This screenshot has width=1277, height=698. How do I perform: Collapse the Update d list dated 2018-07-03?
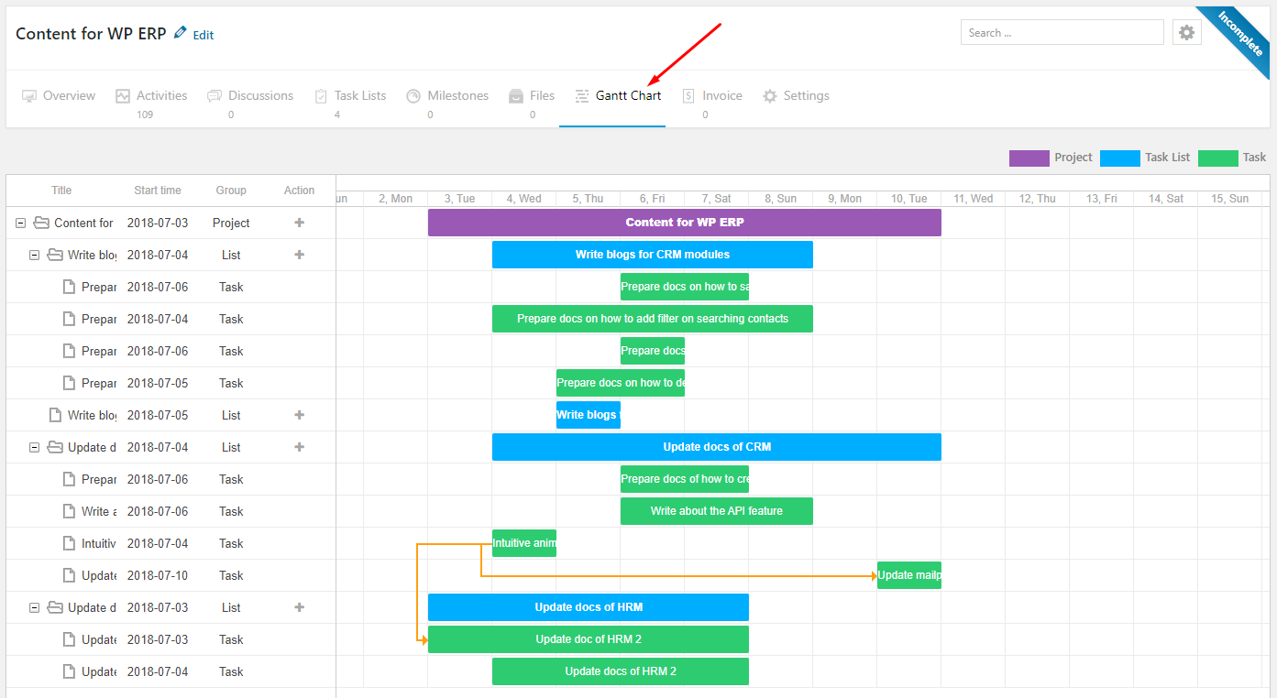[x=34, y=607]
